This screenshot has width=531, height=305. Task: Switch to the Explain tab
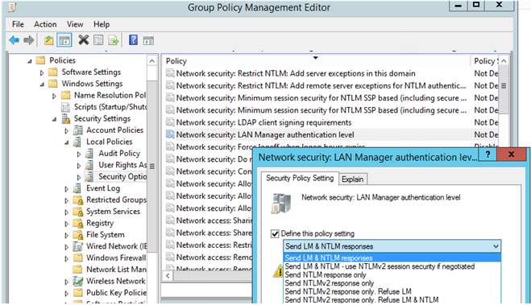click(x=353, y=179)
